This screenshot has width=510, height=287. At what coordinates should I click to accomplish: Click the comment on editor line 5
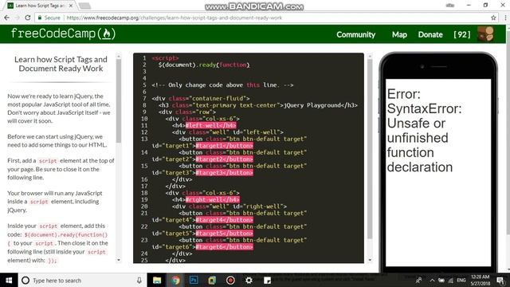(x=222, y=85)
